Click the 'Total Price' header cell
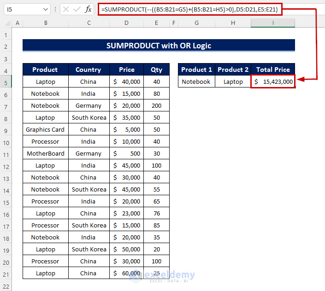 click(x=273, y=70)
